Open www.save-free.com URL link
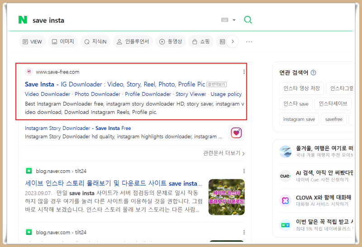Screen dimensions: 362x247 [57, 72]
